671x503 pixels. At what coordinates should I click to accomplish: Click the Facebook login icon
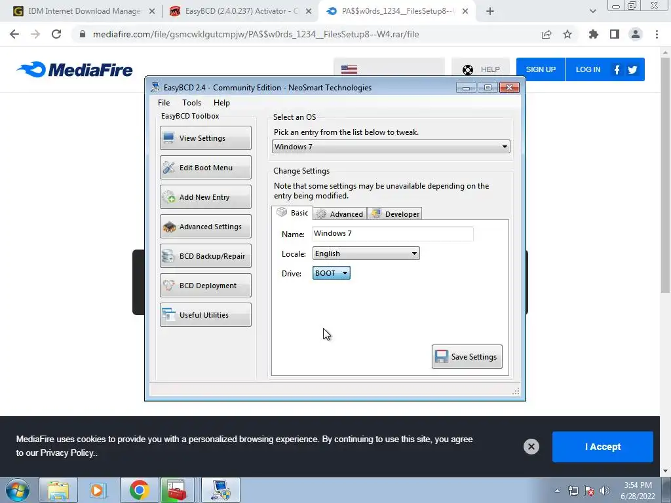click(x=617, y=69)
